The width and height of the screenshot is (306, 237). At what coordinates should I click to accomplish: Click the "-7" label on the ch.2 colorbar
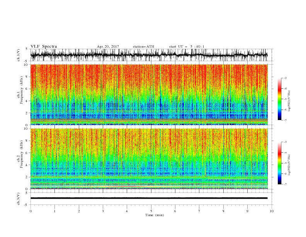pyautogui.click(x=285, y=184)
